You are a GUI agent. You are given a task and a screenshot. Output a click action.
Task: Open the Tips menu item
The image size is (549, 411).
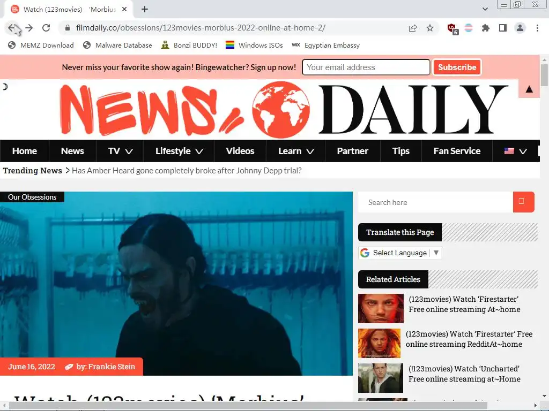click(401, 151)
